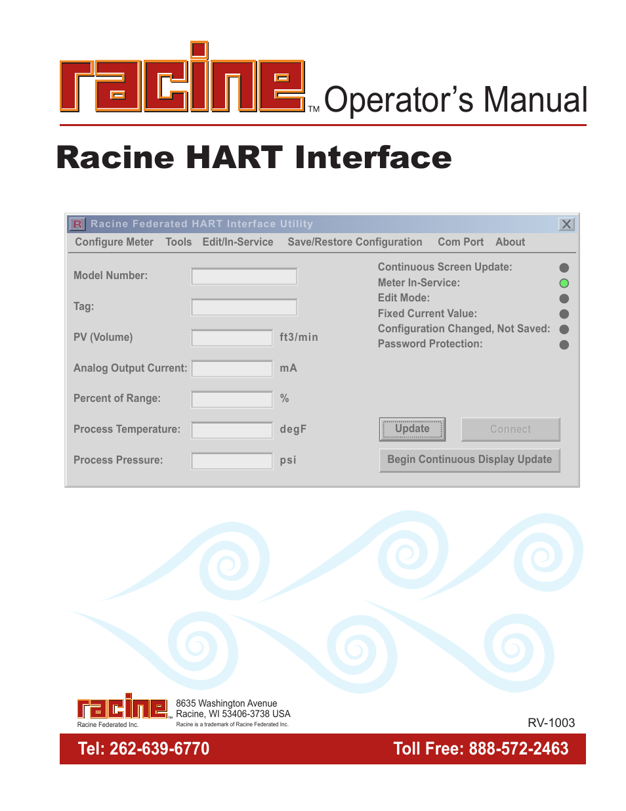The image size is (626, 811).
Task: Click the Password Protection indicator light
Action: pos(564,345)
